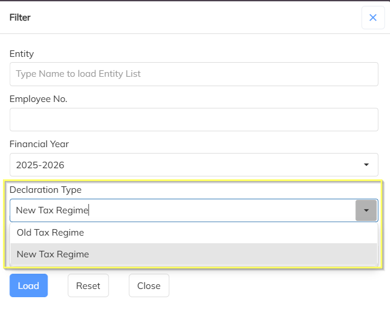
Task: Click the "Type Name to load Entity List" placeholder
Action: (78, 74)
